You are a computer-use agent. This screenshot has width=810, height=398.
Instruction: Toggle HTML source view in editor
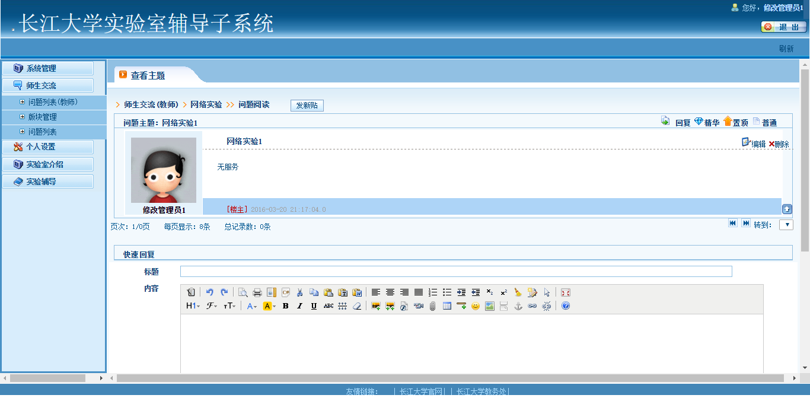[190, 292]
